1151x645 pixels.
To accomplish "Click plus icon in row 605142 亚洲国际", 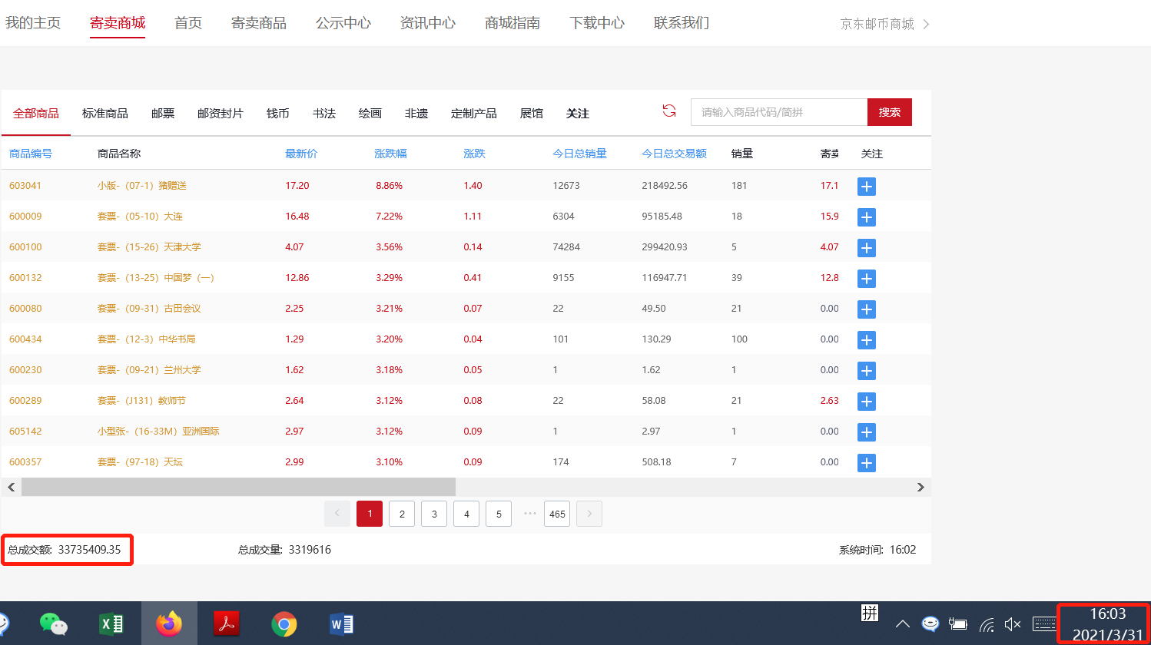I will point(867,432).
